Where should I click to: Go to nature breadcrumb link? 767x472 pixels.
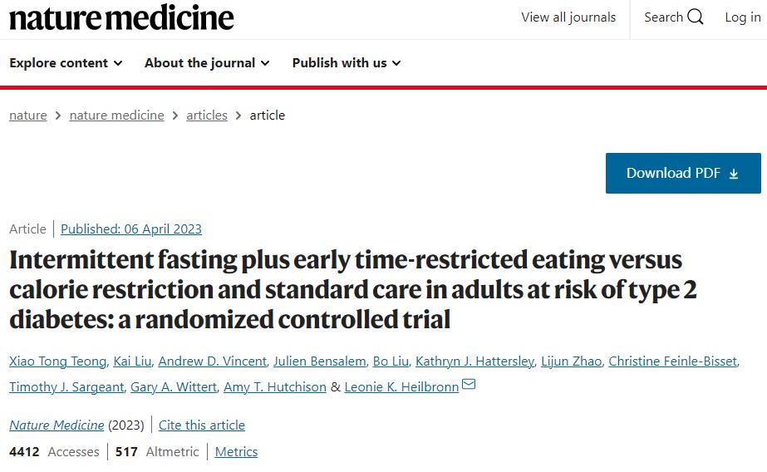tap(28, 116)
